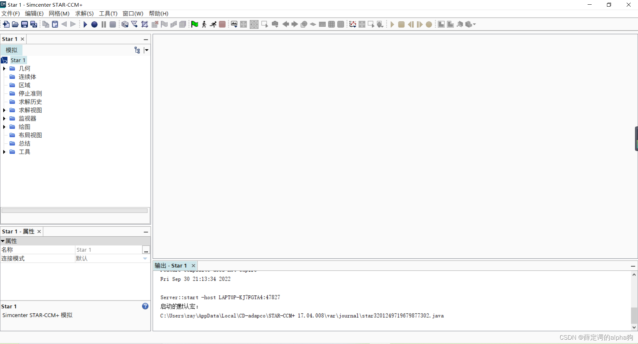Collapse the 属性 section header triangle
The height and width of the screenshot is (344, 638).
click(3, 241)
